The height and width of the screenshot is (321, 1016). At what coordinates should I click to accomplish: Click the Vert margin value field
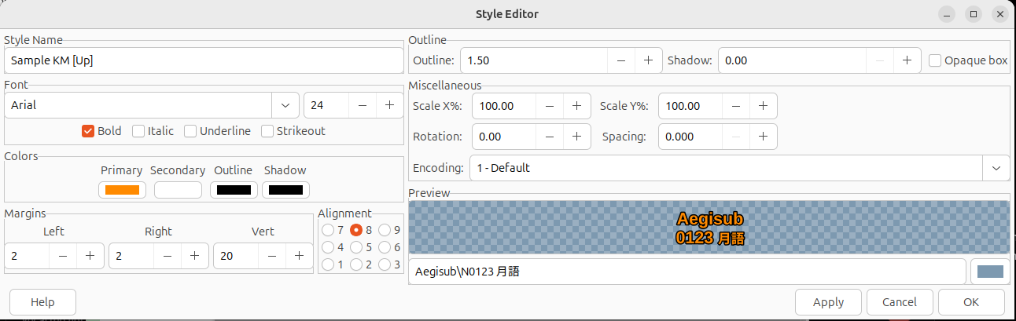click(x=236, y=256)
